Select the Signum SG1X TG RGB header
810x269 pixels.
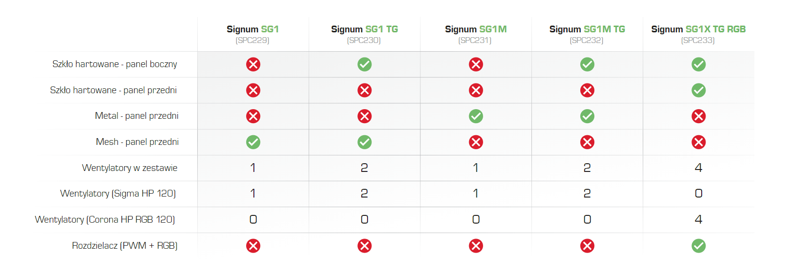(x=698, y=34)
